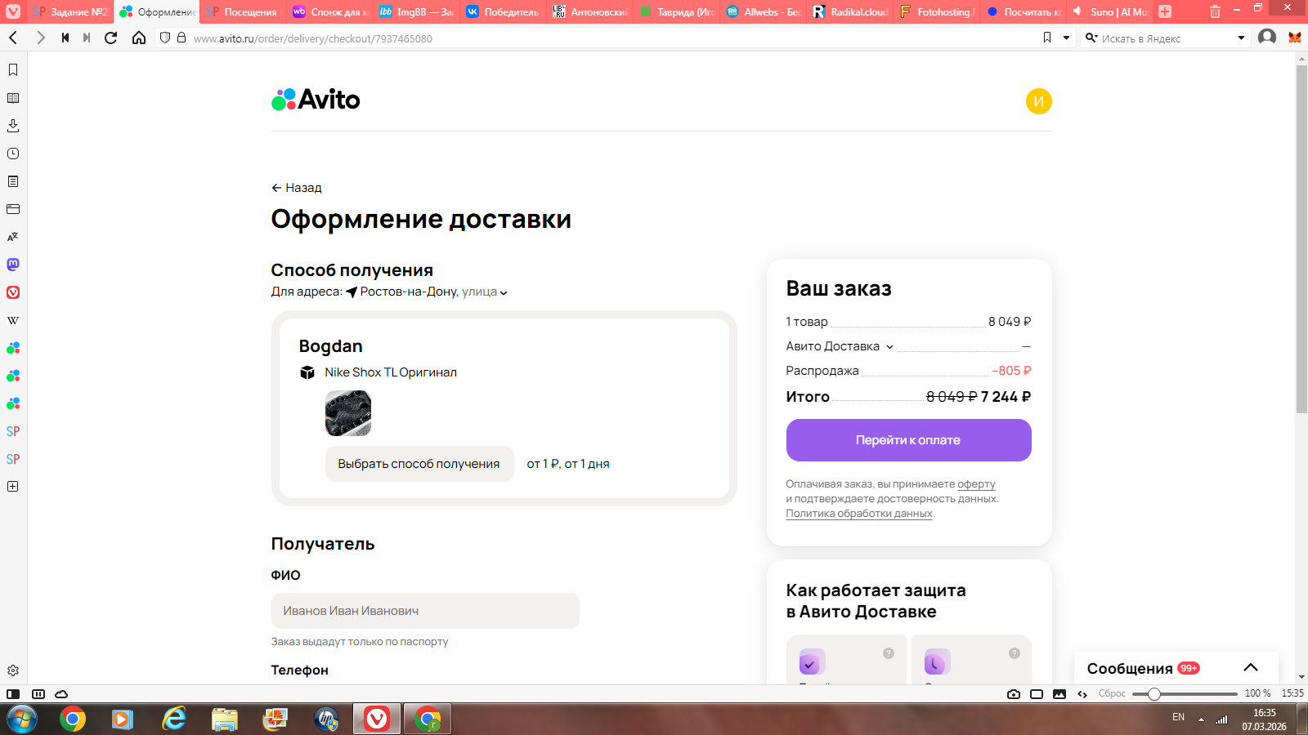
Task: Switch to the Спонж для tab
Action: pos(330,11)
